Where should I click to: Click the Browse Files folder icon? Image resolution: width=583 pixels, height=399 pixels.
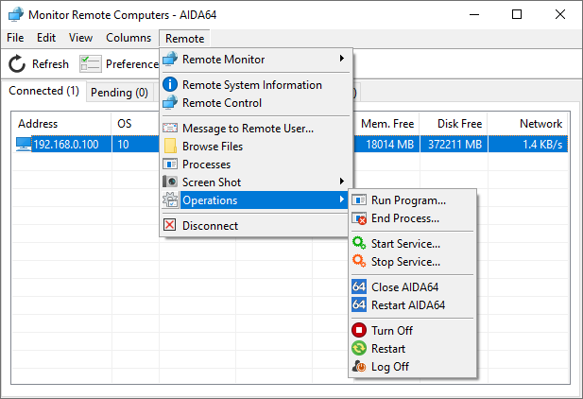tap(170, 146)
